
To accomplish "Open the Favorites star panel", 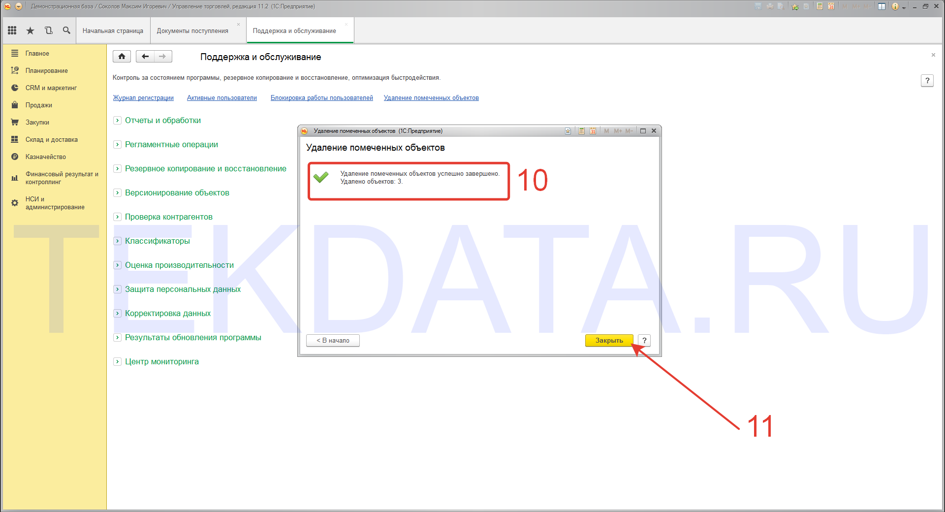I will 31,31.
